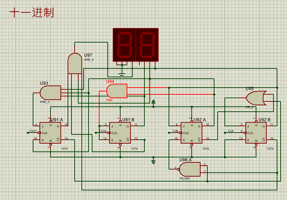Click the AND_4 value text
This screenshot has width=287, height=200.
coord(89,60)
